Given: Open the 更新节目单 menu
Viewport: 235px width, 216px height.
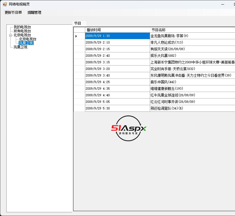Looking at the screenshot, I should (x=13, y=12).
